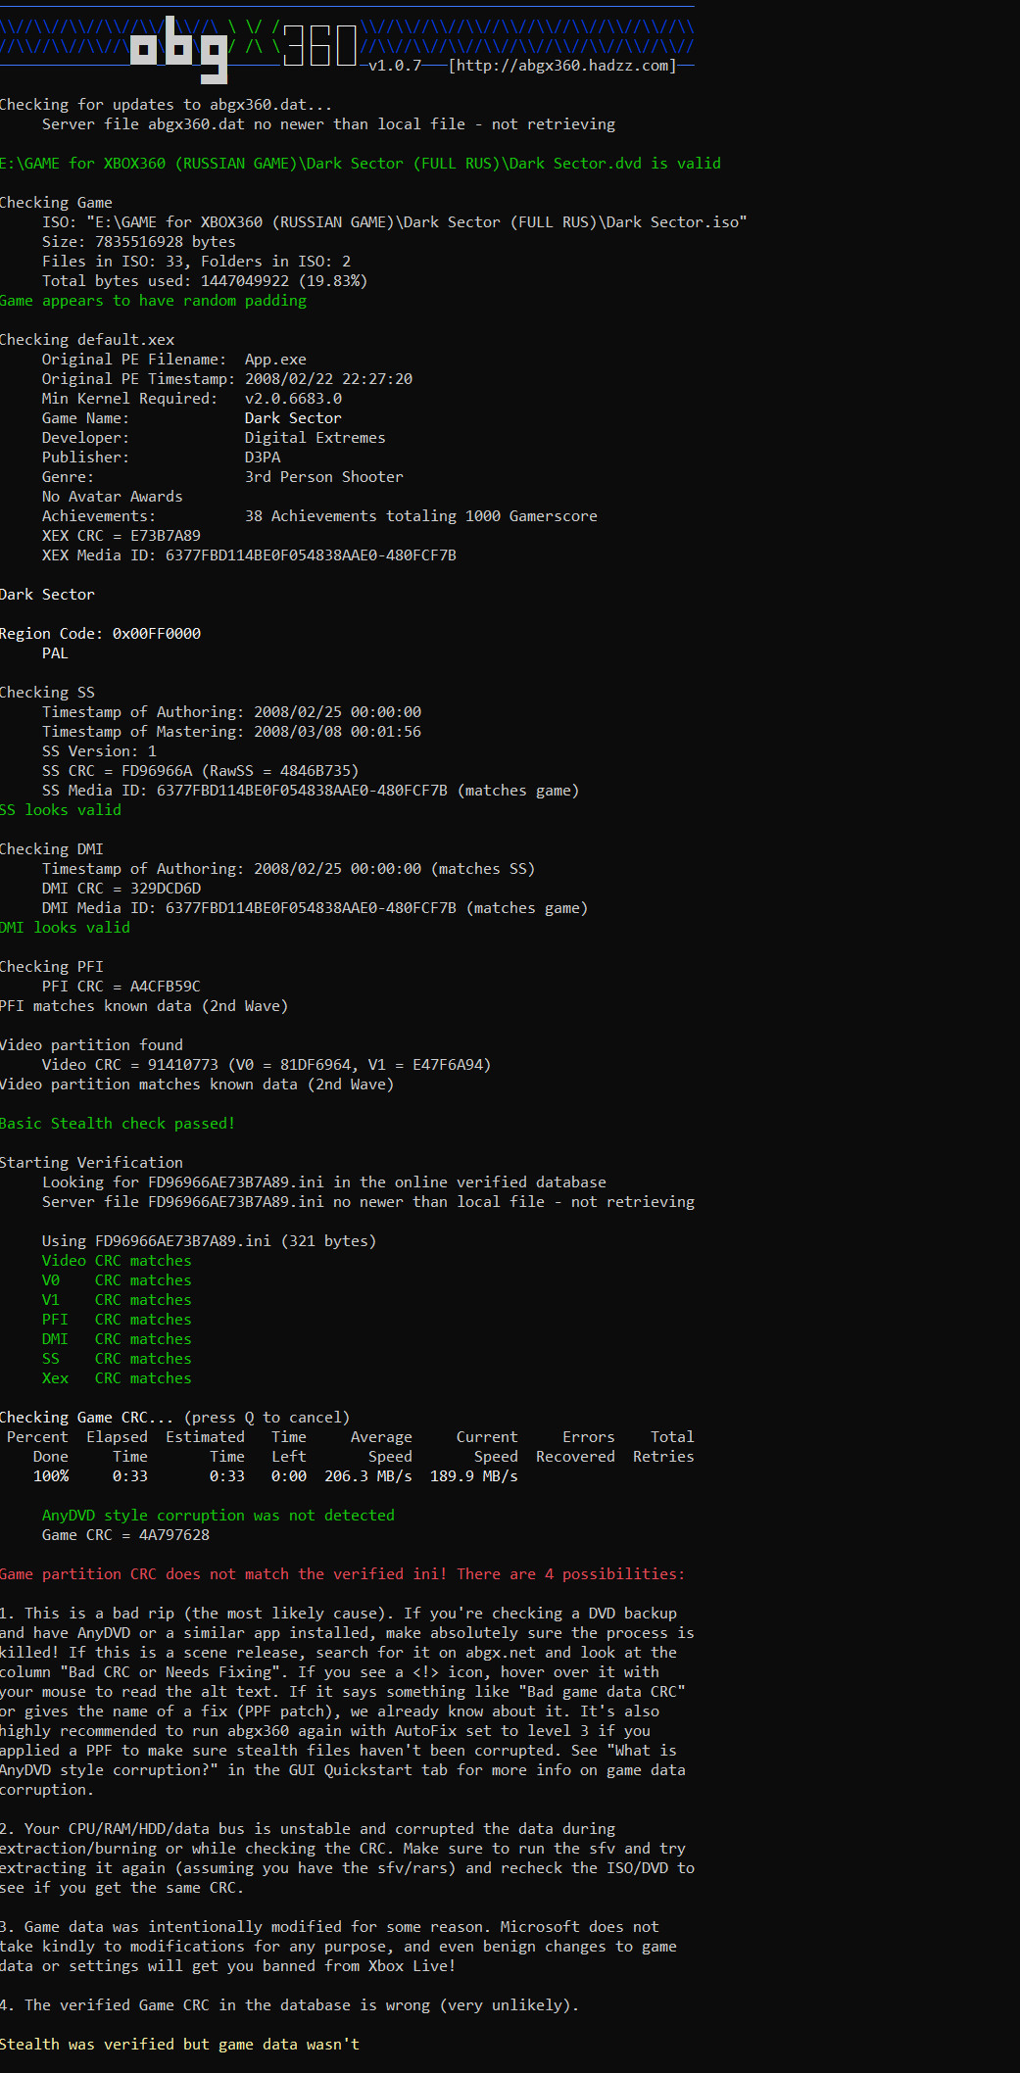Click 'PFI CRC = A4CFB59C'

click(x=121, y=987)
